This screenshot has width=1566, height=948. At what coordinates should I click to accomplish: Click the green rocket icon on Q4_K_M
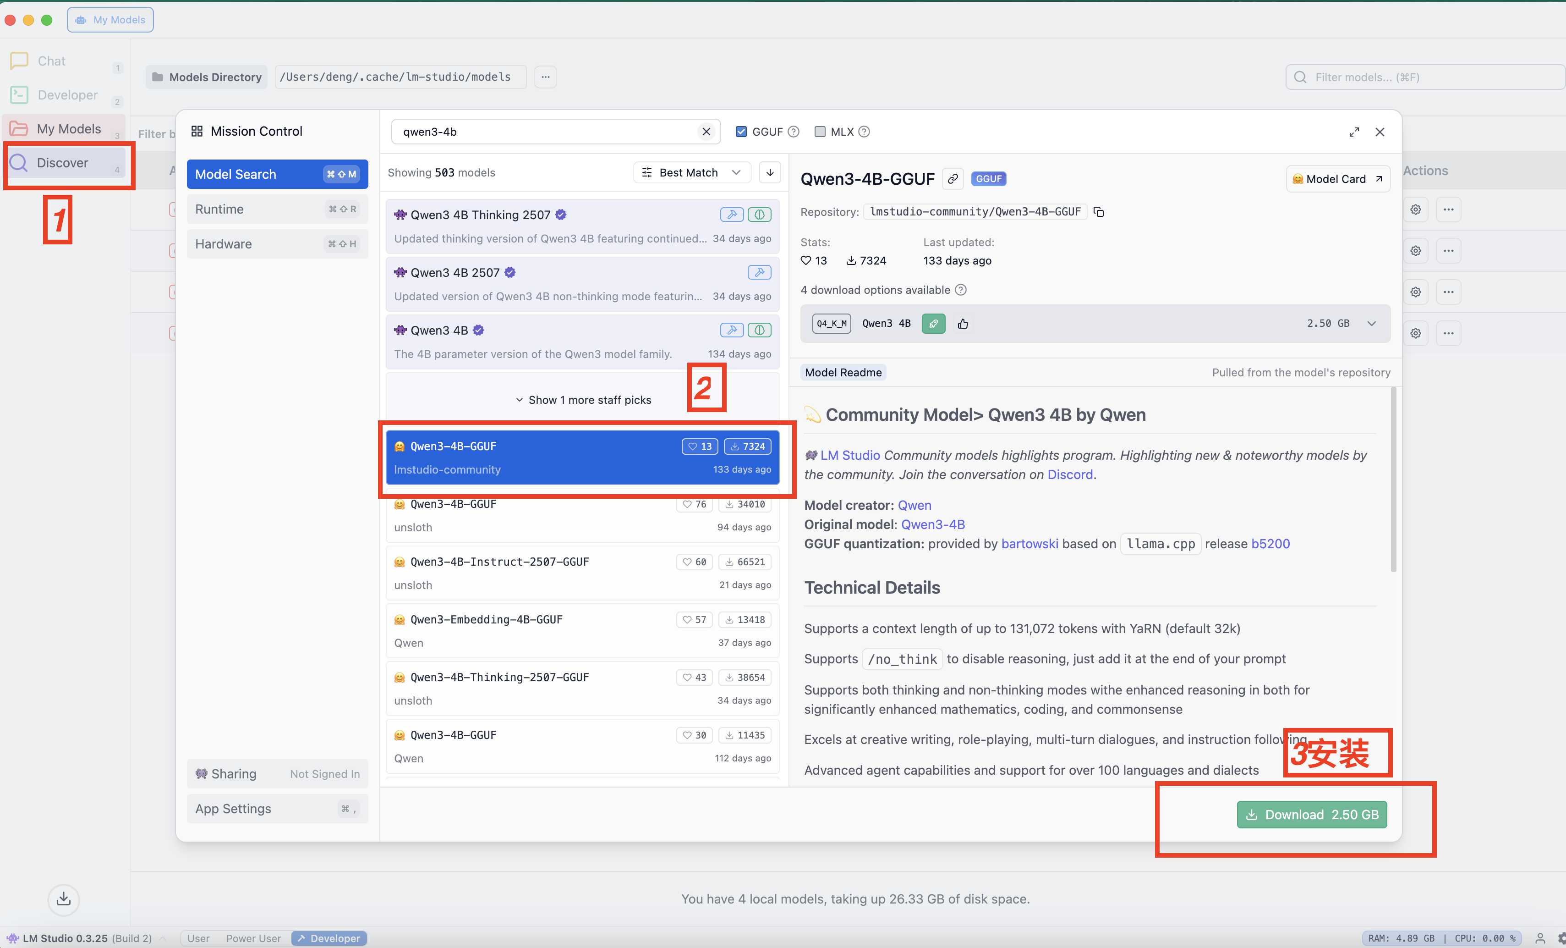pyautogui.click(x=933, y=324)
